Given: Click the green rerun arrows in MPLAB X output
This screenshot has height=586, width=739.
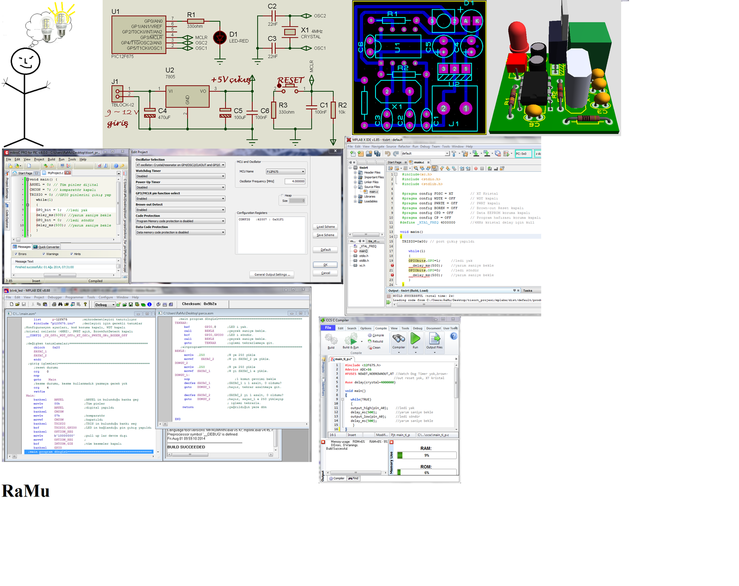Looking at the screenshot, I should click(388, 302).
